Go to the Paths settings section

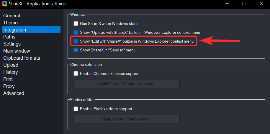[9, 37]
